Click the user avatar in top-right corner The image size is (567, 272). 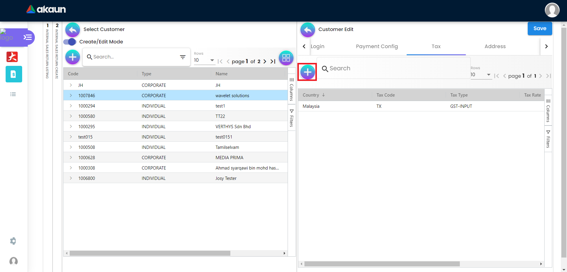point(552,10)
